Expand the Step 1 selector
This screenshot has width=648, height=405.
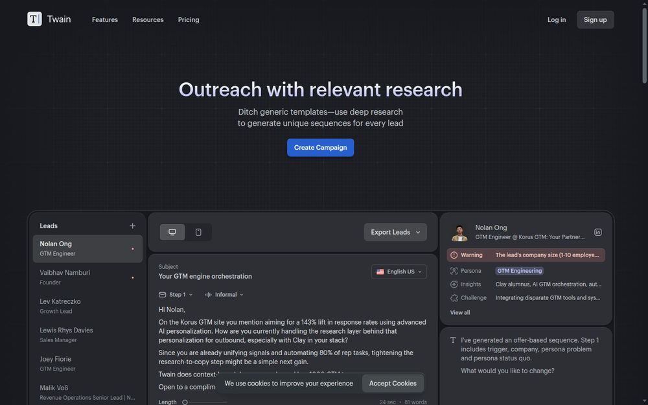[x=176, y=295]
